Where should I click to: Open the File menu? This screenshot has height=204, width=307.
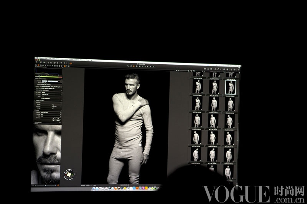click(50, 59)
